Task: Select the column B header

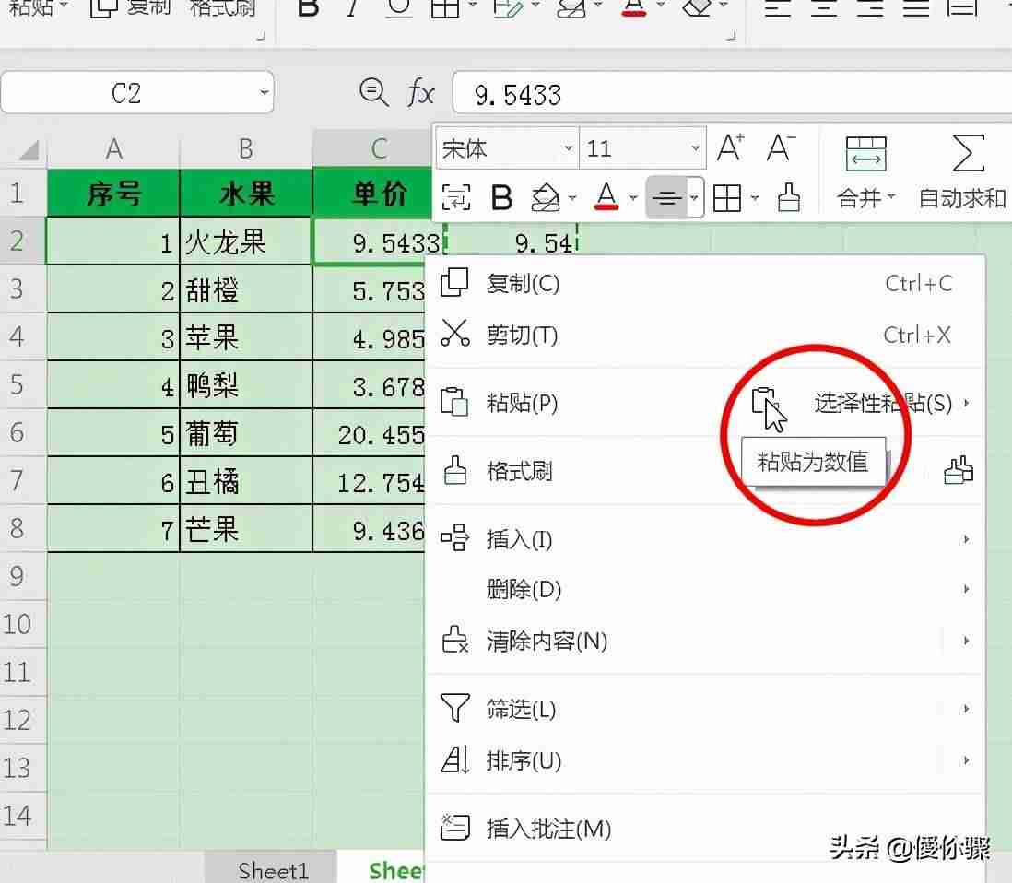Action: [x=246, y=149]
